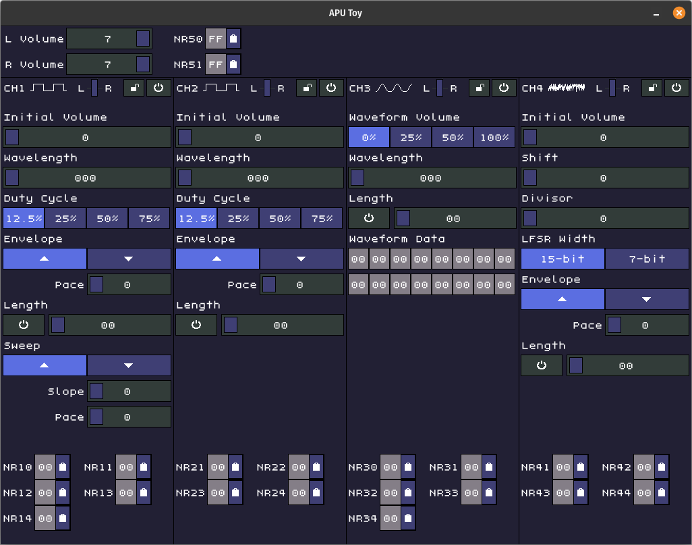Click the NR42 clipboard icon
Viewport: 692px width, 545px height.
tap(662, 467)
